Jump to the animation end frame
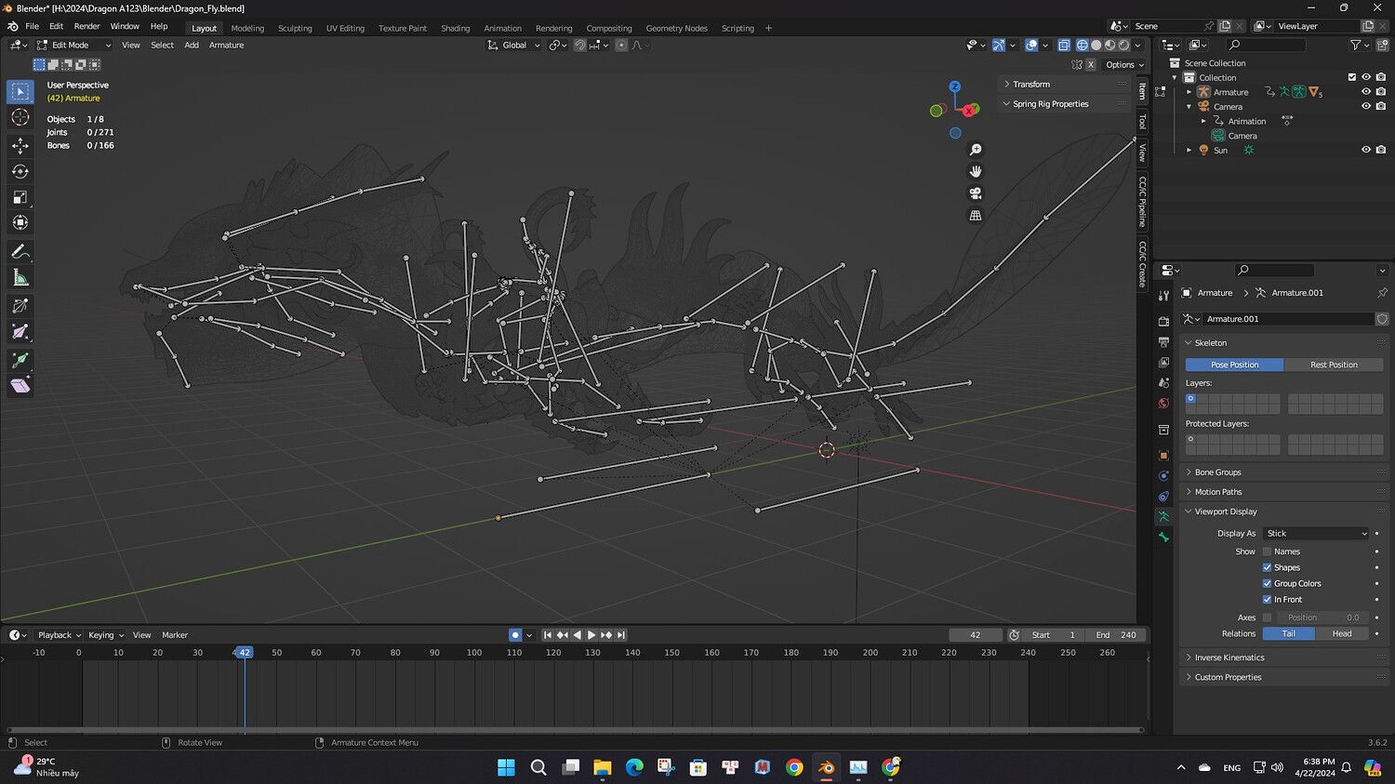The image size is (1395, 784). (x=621, y=635)
